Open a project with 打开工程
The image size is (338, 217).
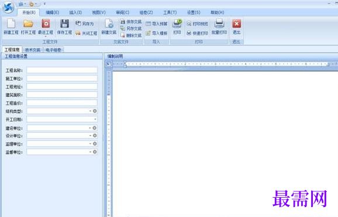tap(28, 24)
